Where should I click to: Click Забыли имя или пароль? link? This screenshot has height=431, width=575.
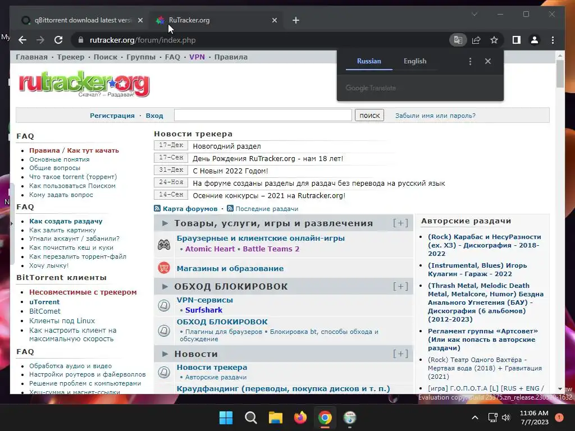435,116
